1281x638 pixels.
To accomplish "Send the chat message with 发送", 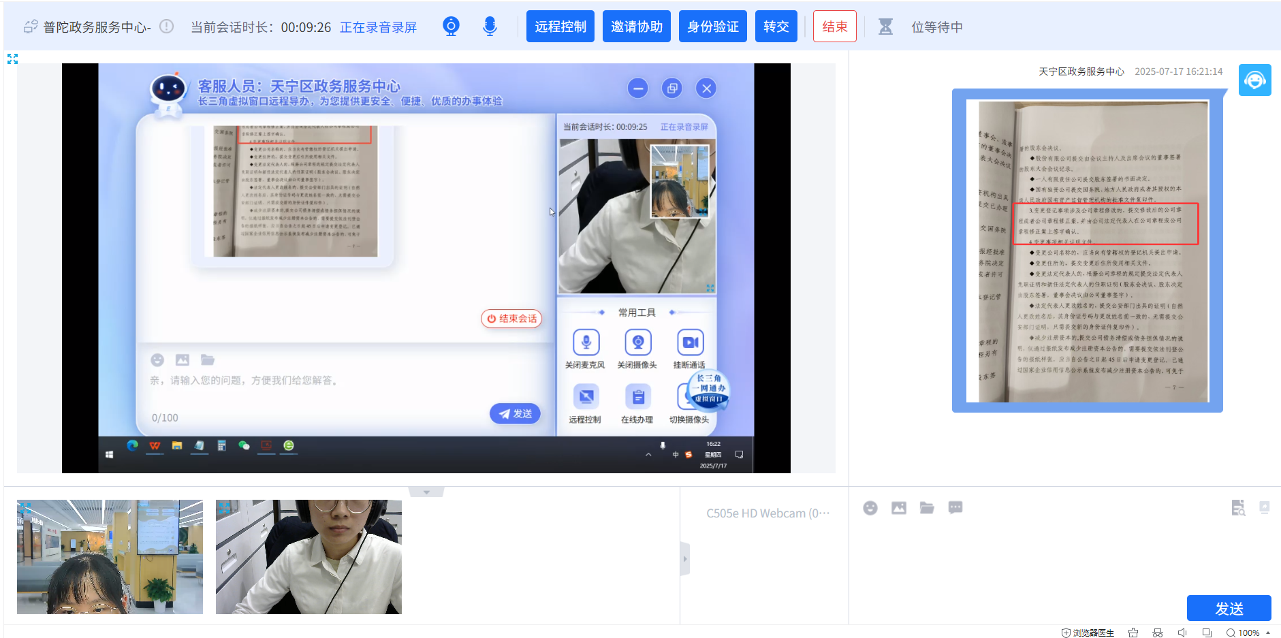I will tap(1228, 607).
